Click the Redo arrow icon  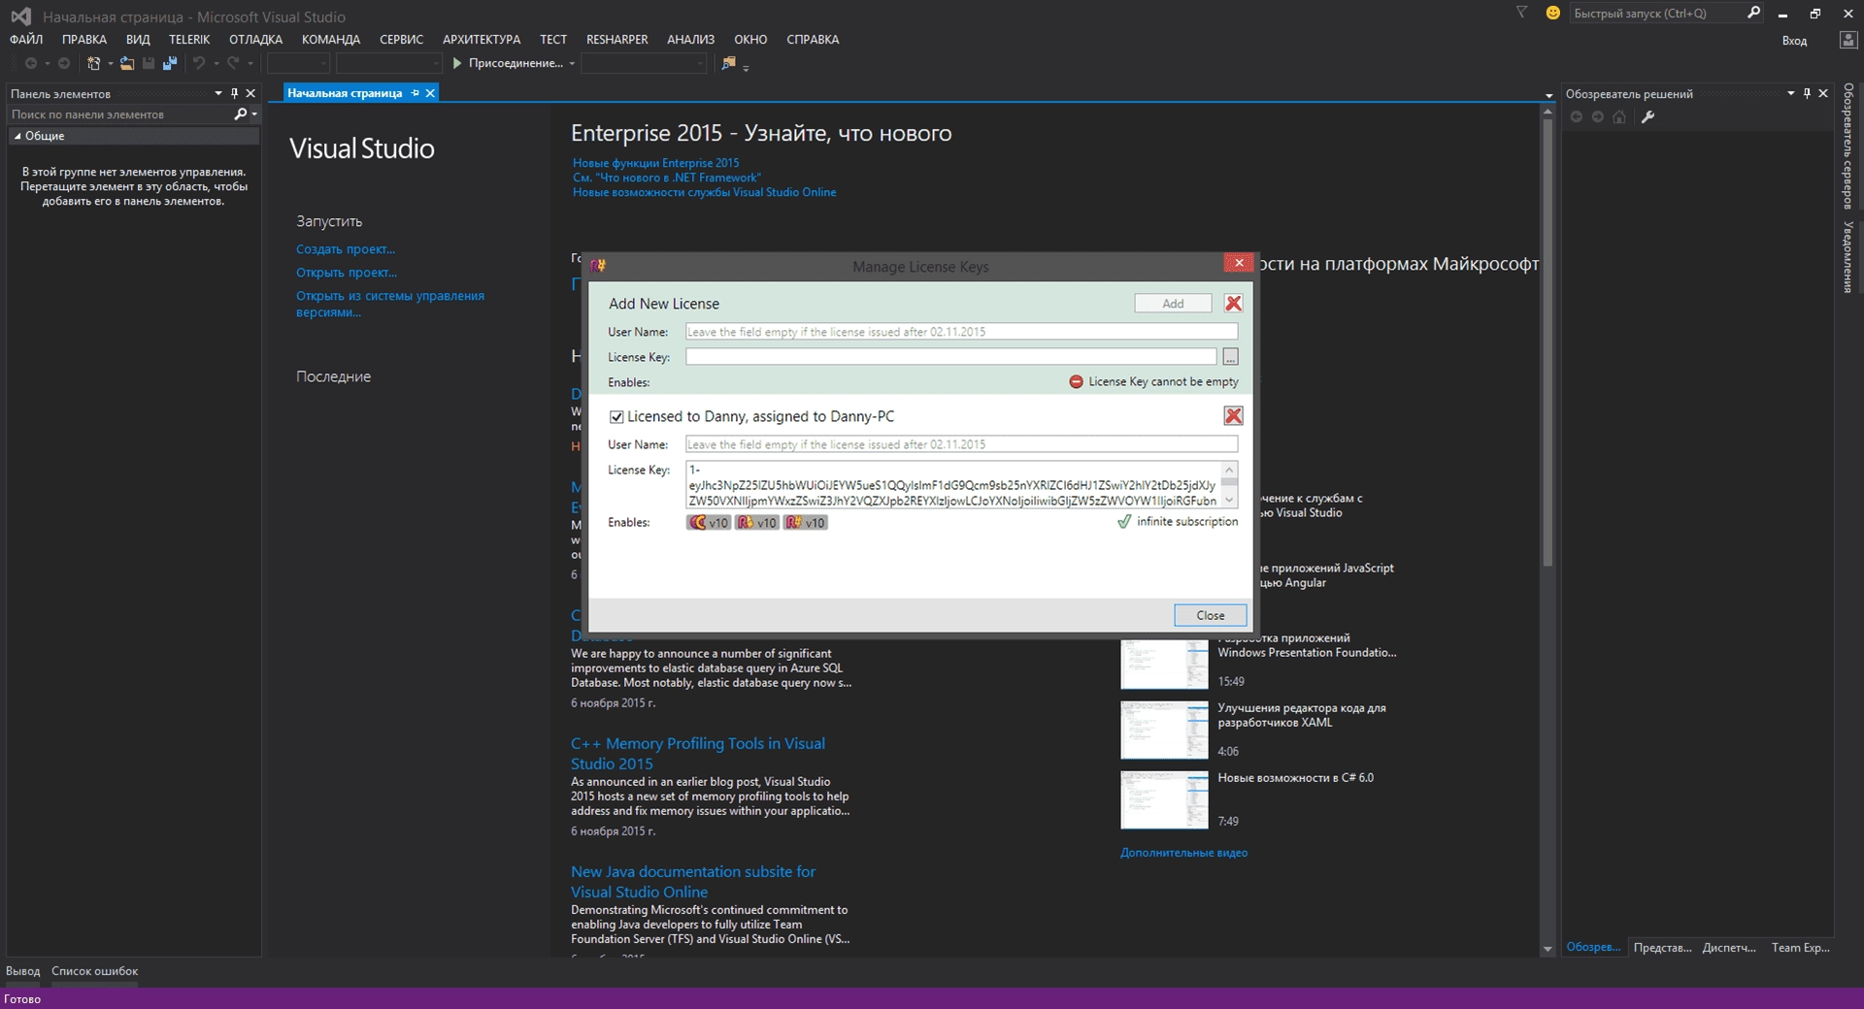click(x=233, y=63)
